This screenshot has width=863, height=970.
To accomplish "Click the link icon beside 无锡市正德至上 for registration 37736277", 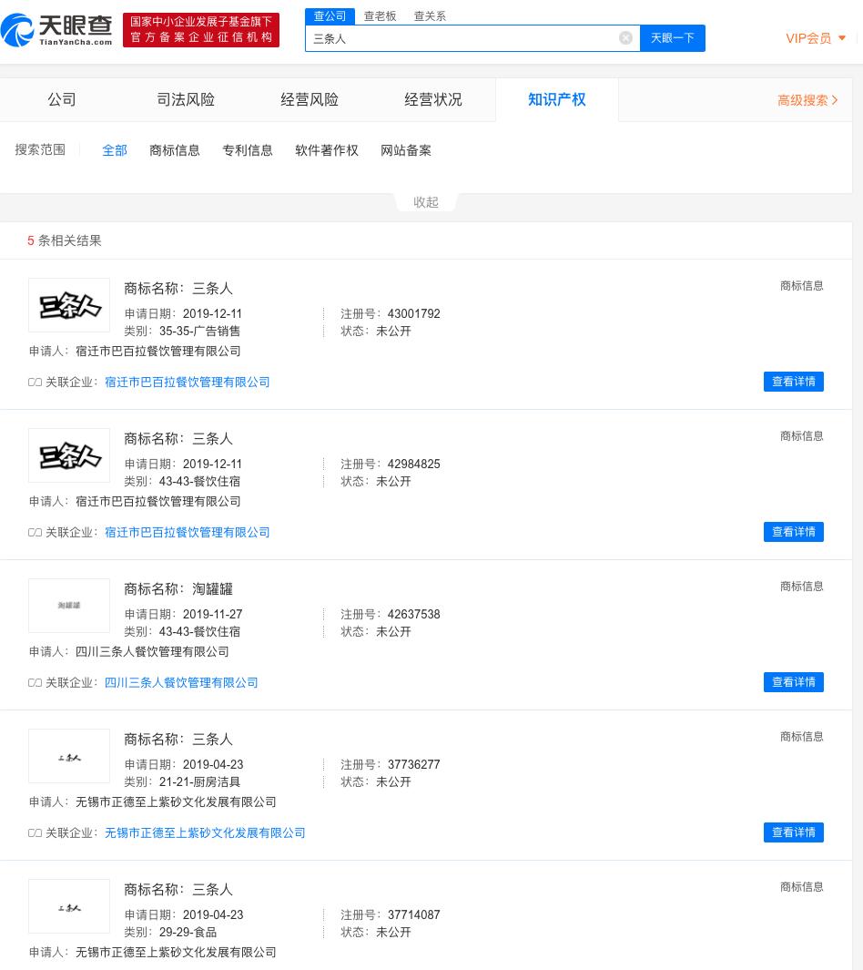I will (35, 833).
